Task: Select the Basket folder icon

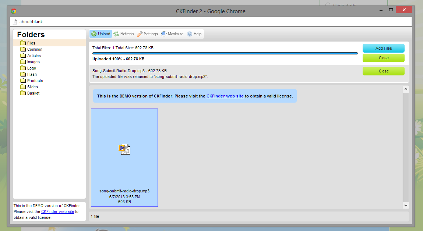Action: tap(23, 93)
